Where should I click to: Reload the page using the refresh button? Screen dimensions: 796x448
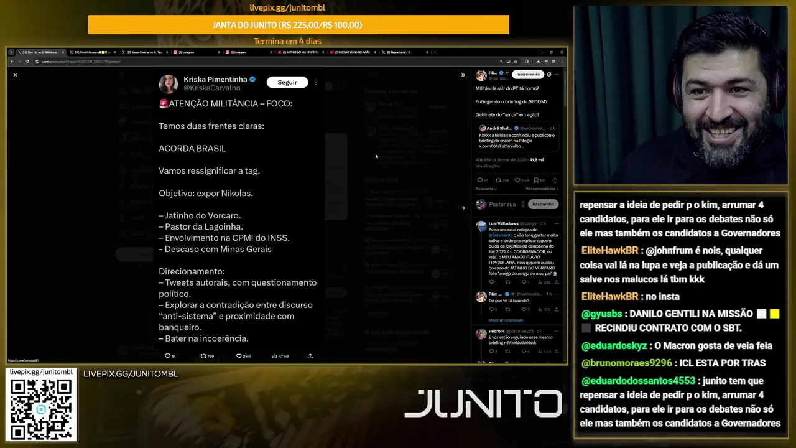pyautogui.click(x=27, y=61)
